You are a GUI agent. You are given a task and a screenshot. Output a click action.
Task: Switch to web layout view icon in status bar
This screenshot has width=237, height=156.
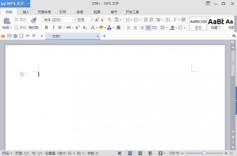click(150, 153)
